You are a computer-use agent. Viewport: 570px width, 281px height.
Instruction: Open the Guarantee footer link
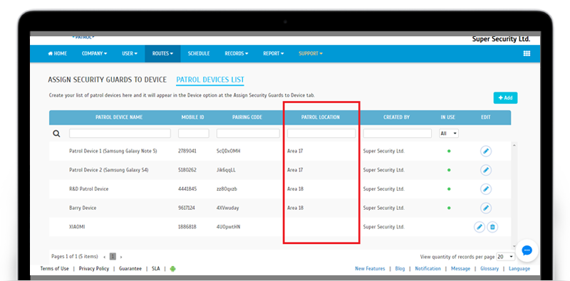[130, 269]
